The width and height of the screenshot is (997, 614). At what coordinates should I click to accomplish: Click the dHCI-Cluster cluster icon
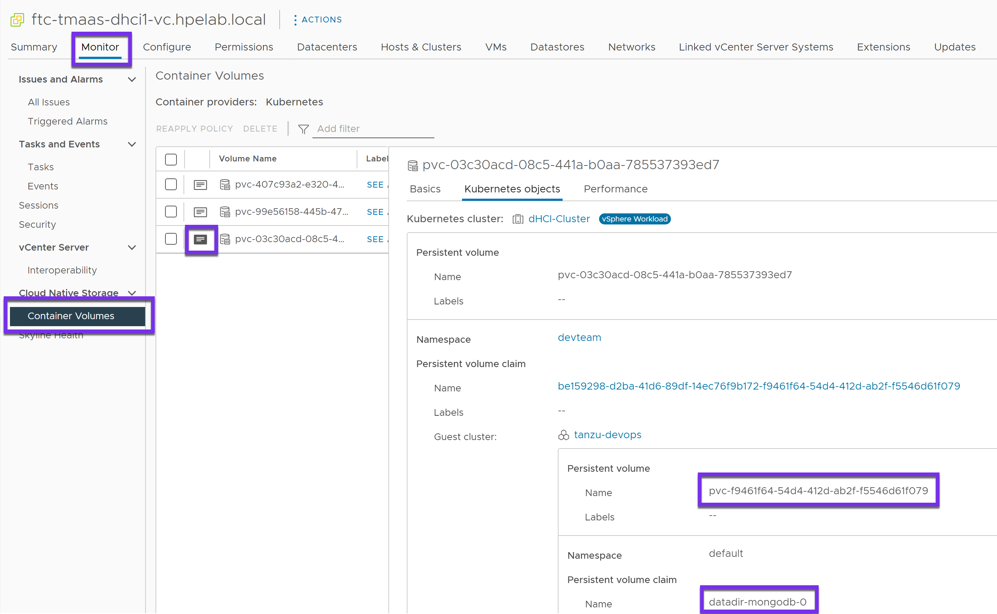(518, 219)
